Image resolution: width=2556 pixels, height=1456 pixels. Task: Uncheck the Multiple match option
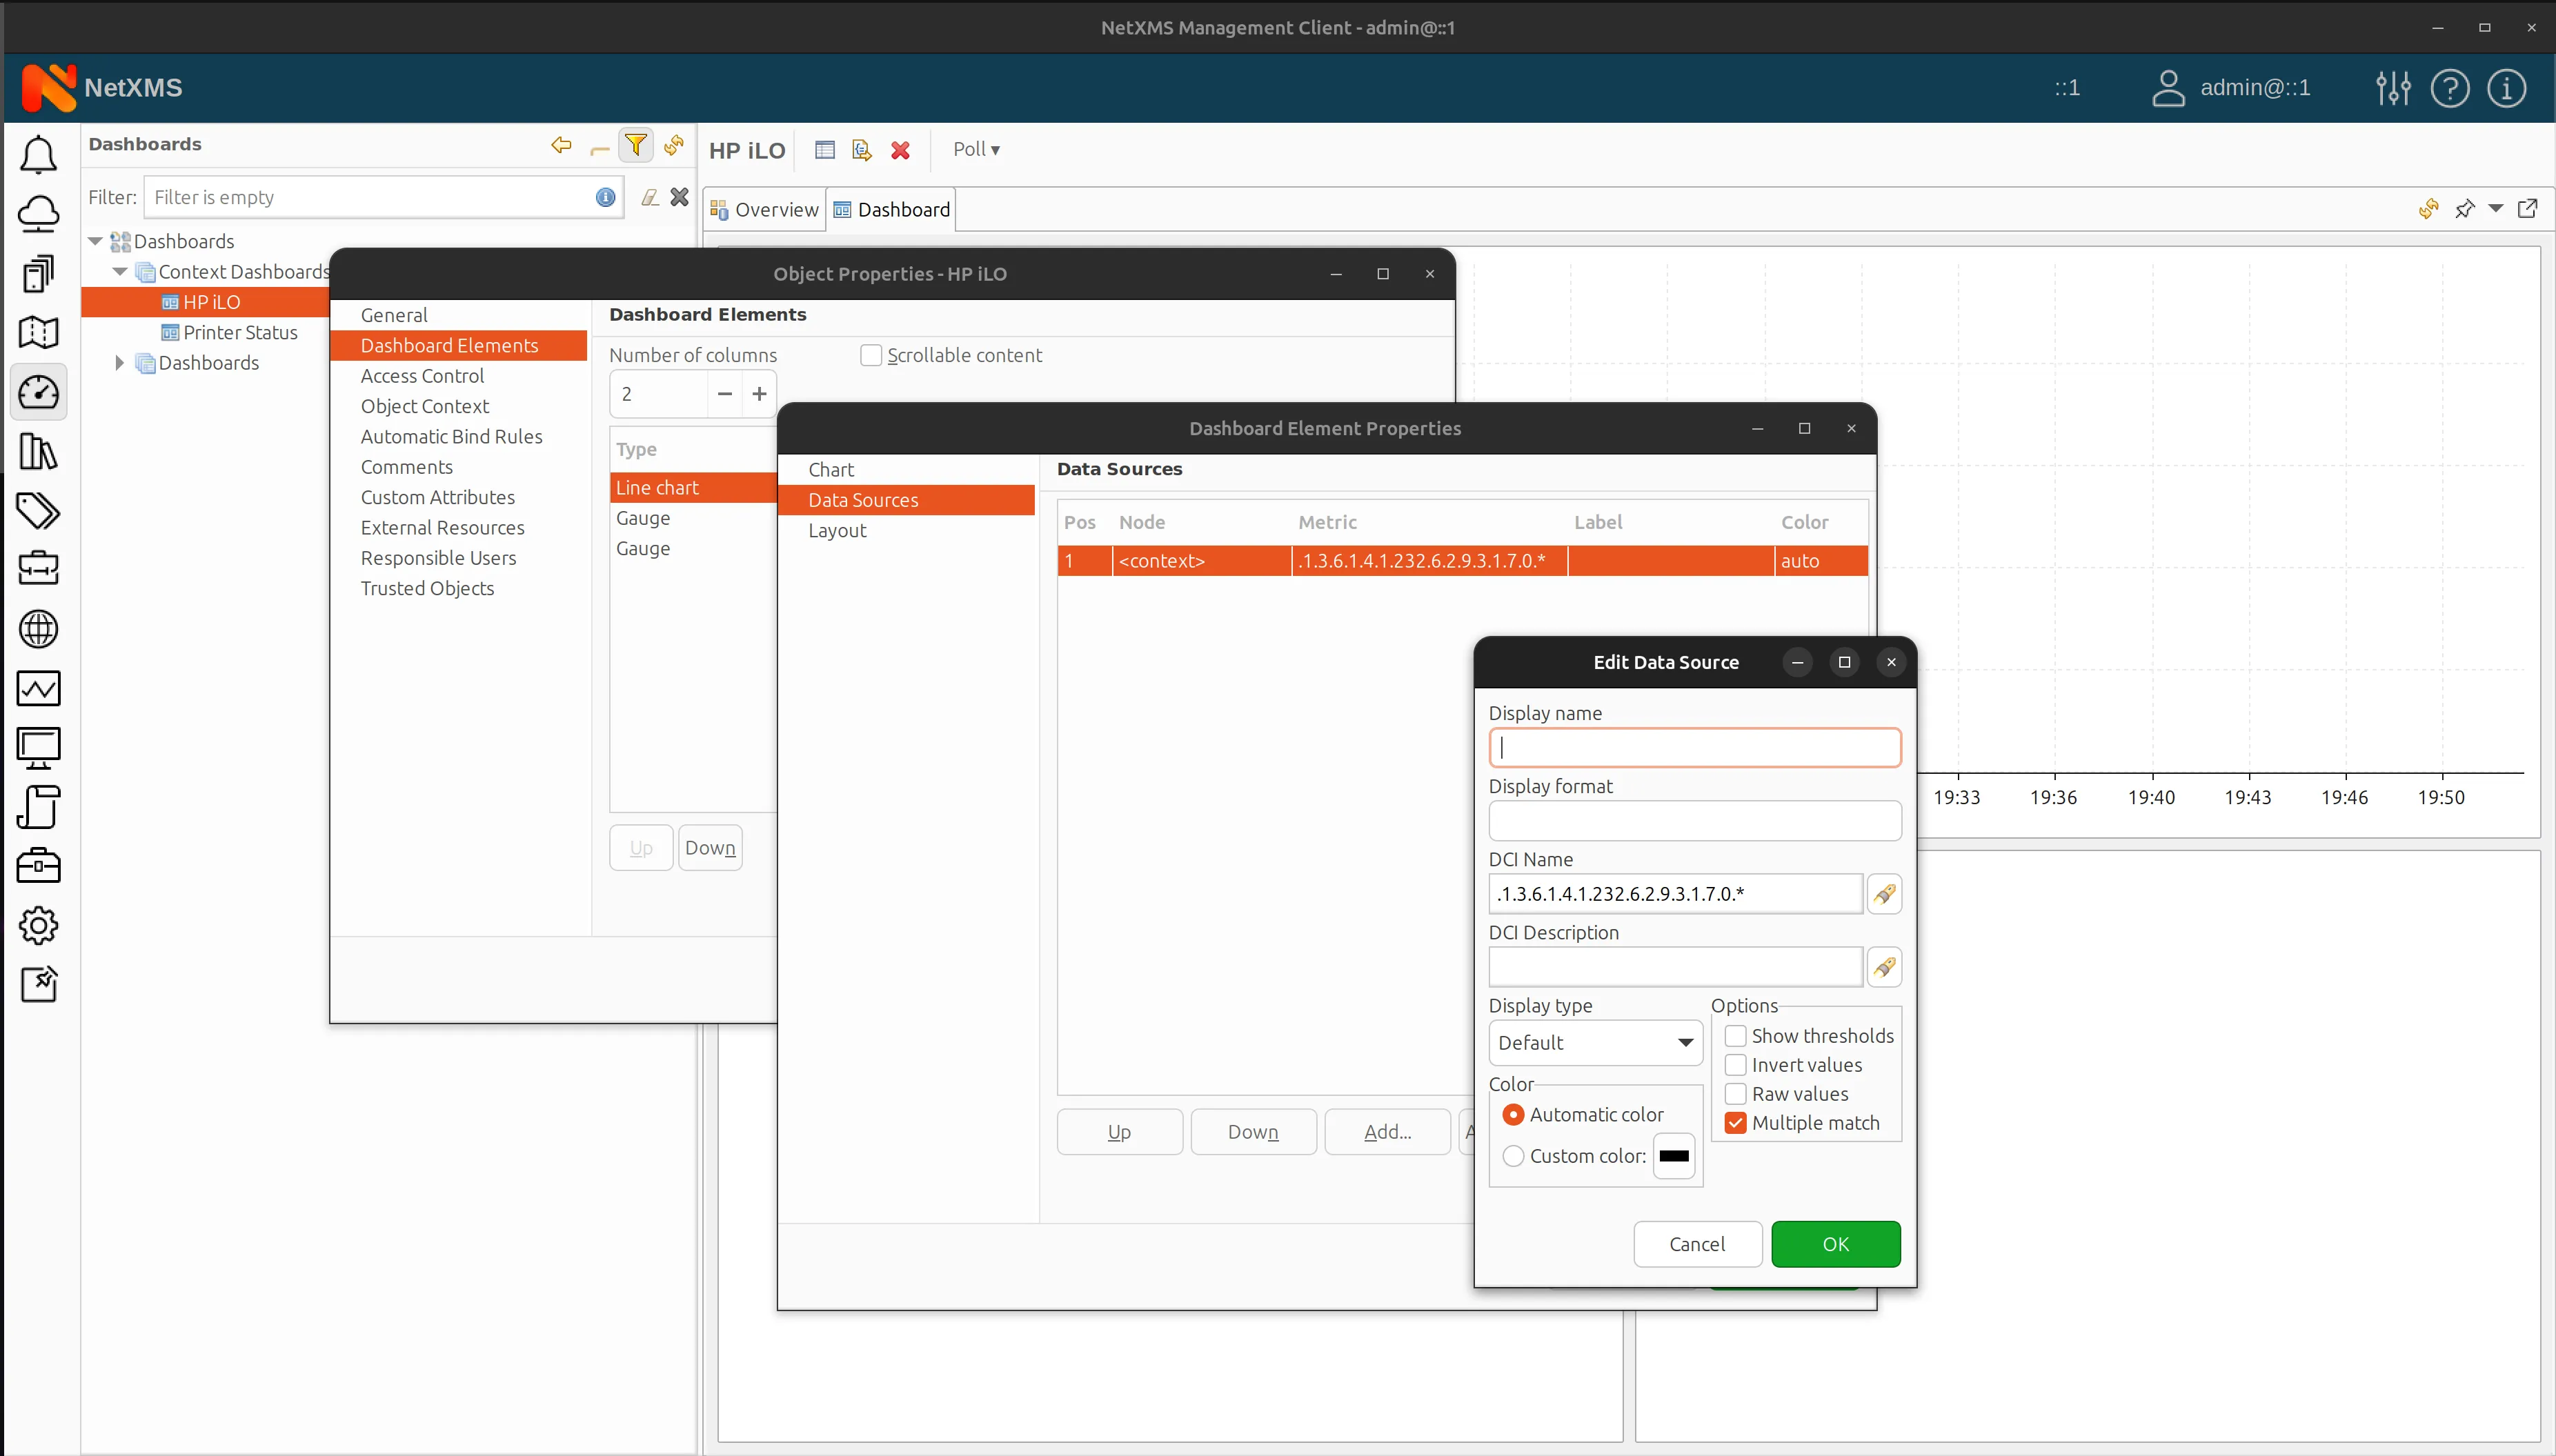point(1736,1123)
